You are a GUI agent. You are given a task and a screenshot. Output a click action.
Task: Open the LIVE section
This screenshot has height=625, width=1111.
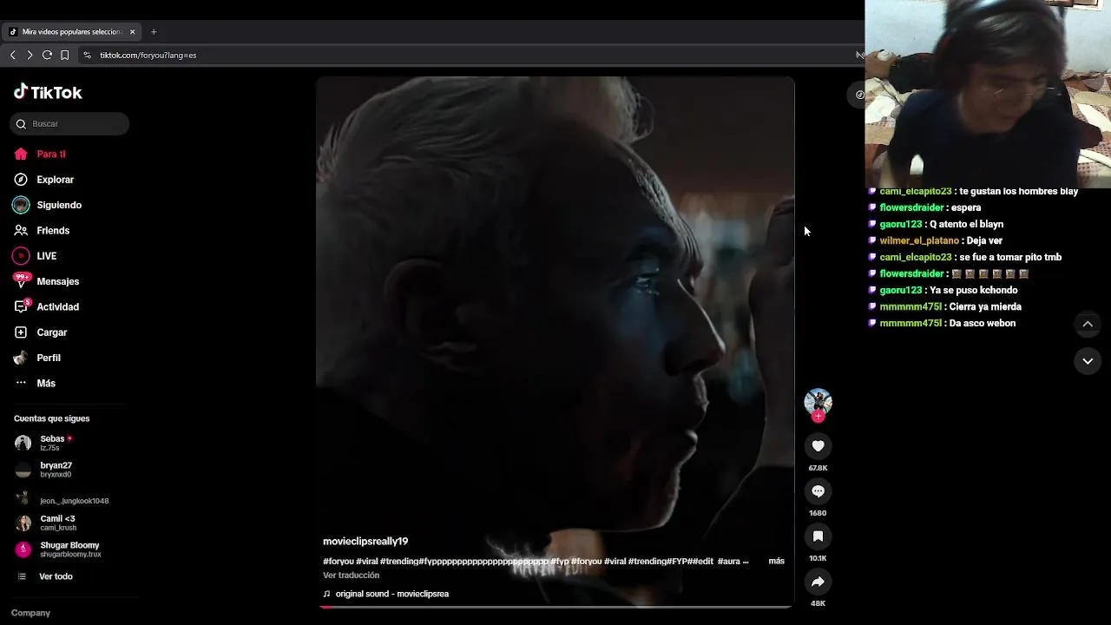(46, 256)
